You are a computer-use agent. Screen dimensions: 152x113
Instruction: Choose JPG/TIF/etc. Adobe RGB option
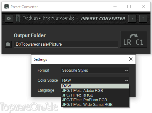[x=95, y=91]
